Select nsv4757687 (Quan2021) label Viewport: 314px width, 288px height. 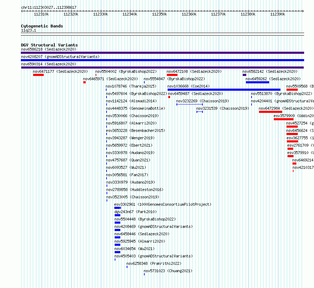pyautogui.click(x=128, y=160)
